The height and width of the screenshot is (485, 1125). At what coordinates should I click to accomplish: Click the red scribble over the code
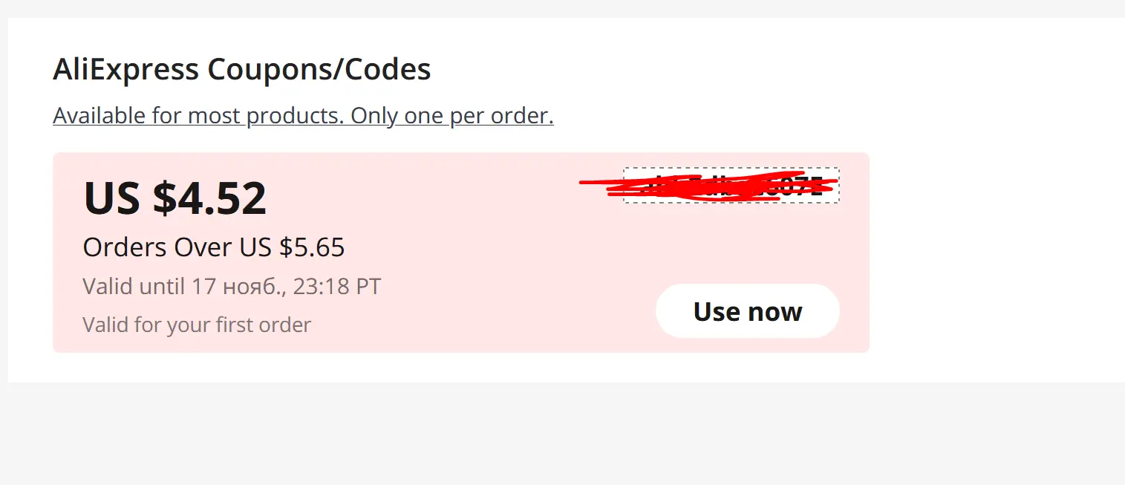709,186
